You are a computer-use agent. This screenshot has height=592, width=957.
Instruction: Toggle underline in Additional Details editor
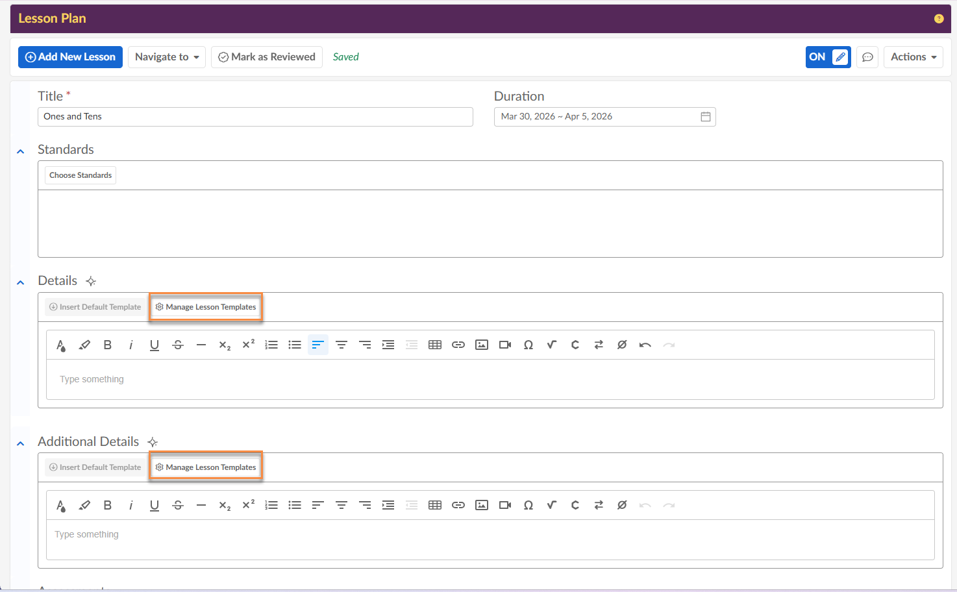point(155,505)
